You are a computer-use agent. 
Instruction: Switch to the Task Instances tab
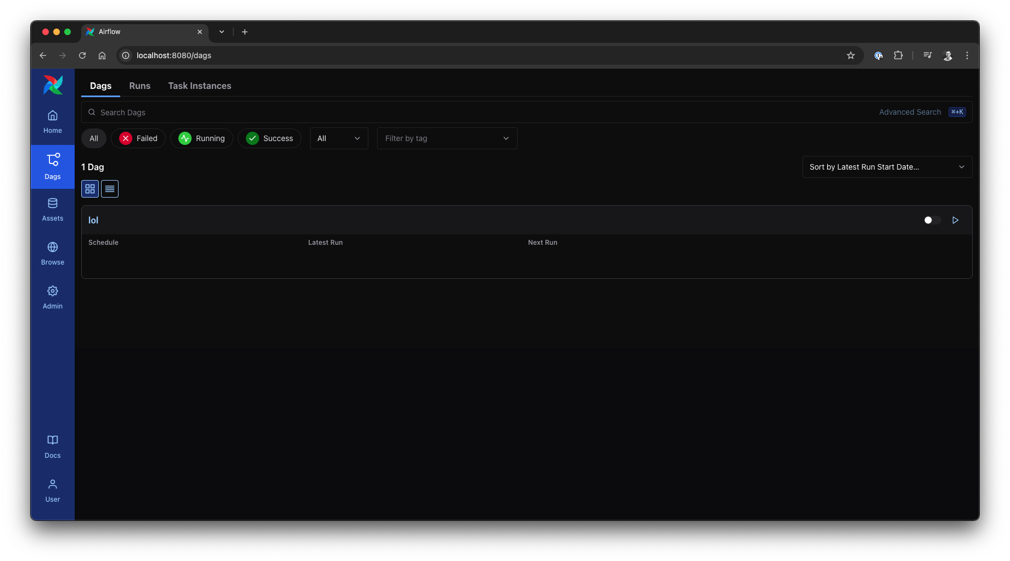tap(199, 86)
